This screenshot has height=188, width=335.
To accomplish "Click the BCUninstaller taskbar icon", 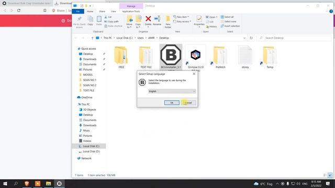I will [59, 183].
